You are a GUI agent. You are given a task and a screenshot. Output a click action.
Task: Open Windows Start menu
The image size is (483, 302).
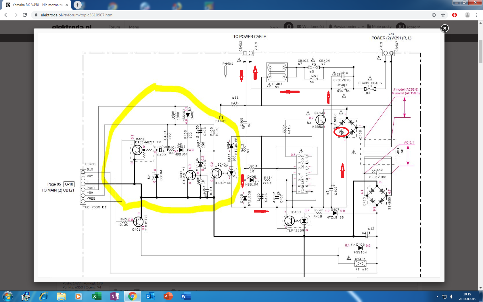[7, 296]
